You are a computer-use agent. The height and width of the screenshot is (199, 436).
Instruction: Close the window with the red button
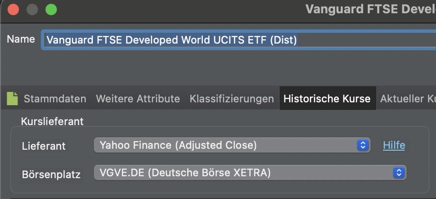pyautogui.click(x=13, y=9)
